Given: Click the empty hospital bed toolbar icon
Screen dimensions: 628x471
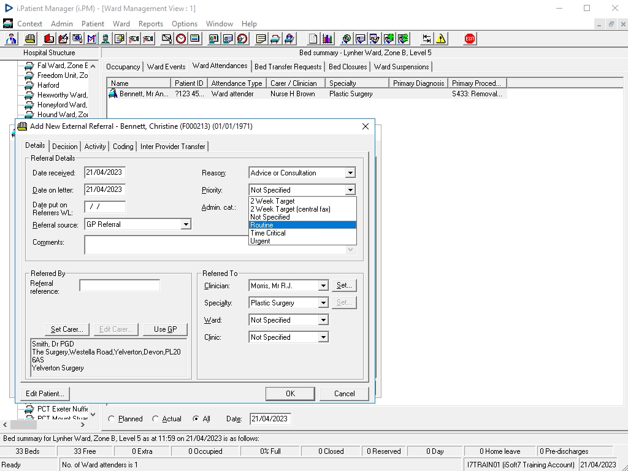Looking at the screenshot, I should coord(275,39).
